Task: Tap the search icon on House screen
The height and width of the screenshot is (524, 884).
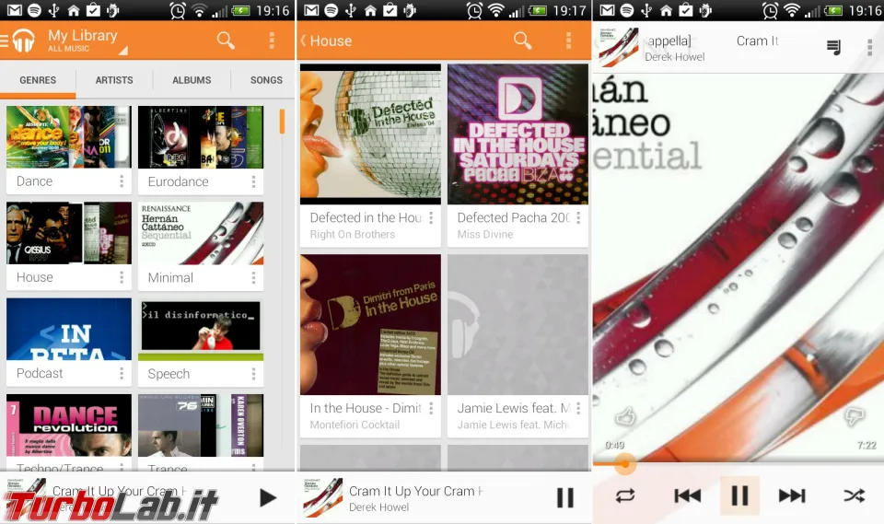Action: pyautogui.click(x=522, y=40)
